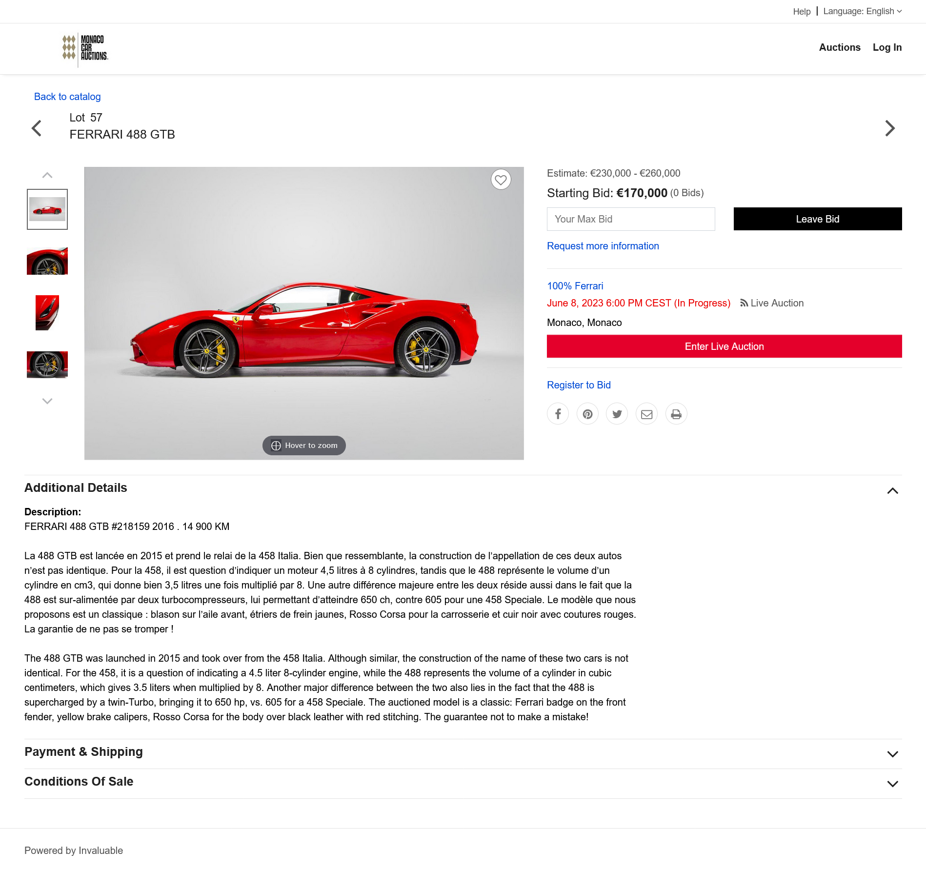The image size is (926, 872).
Task: Click the Enter Live Auction button
Action: 725,346
